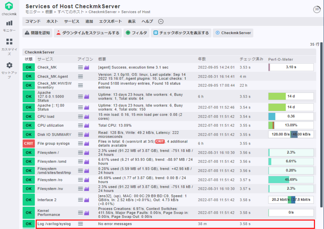Click the CRIT state of File group syslogs
Image resolution: width=324 pixels, height=229 pixels.
(28, 143)
